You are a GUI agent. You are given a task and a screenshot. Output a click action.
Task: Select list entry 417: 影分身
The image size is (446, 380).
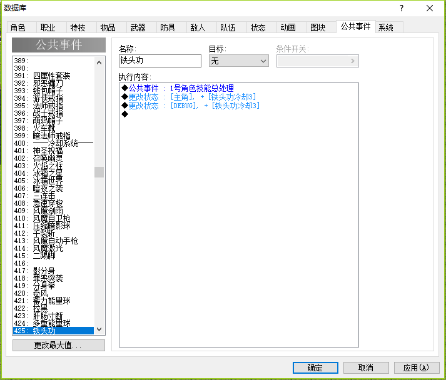[x=53, y=271]
